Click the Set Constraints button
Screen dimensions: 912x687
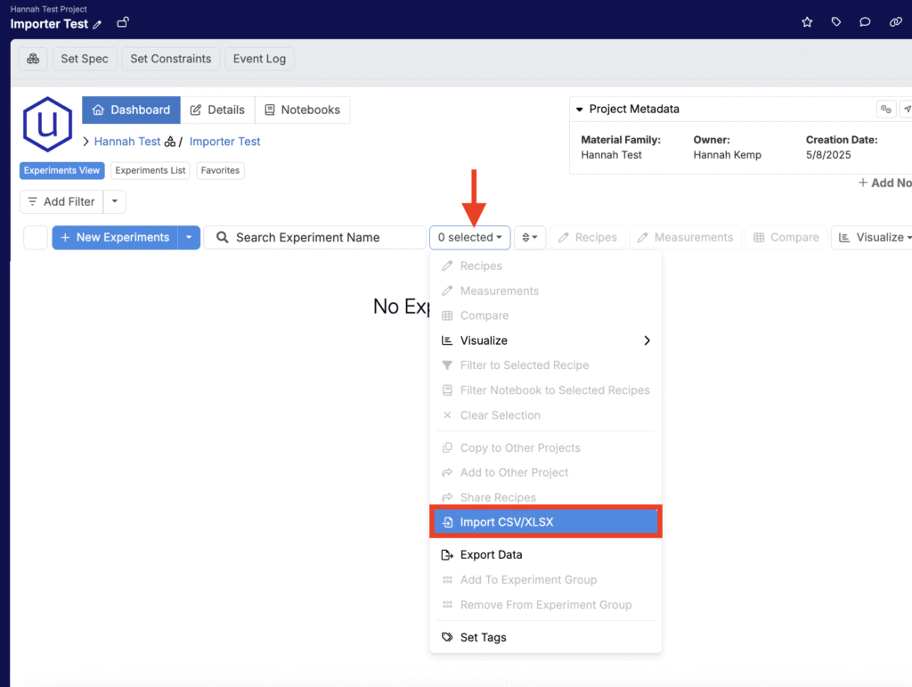170,59
